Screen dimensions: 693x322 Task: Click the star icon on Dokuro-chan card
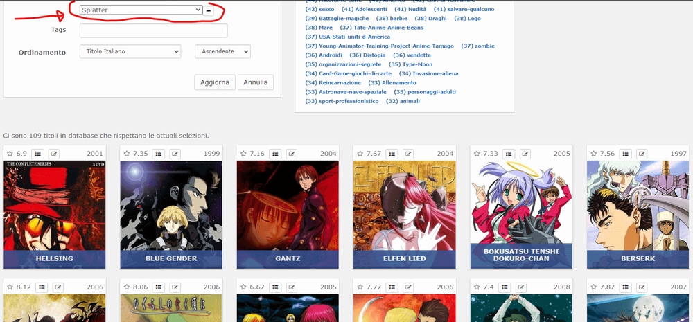[x=477, y=154]
